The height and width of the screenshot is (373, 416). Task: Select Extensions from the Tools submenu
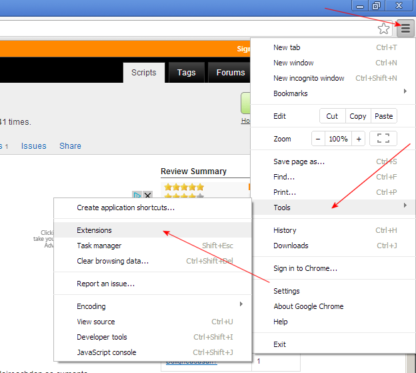click(95, 230)
